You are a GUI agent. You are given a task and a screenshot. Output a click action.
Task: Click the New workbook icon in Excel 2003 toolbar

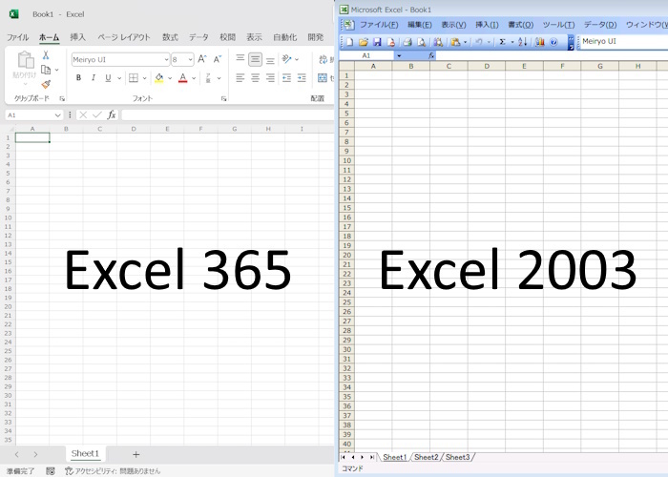350,42
